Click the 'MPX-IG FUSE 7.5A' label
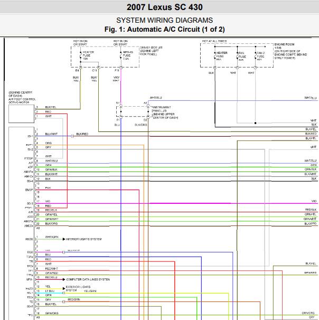This screenshot has width=319, height=320. [128, 55]
